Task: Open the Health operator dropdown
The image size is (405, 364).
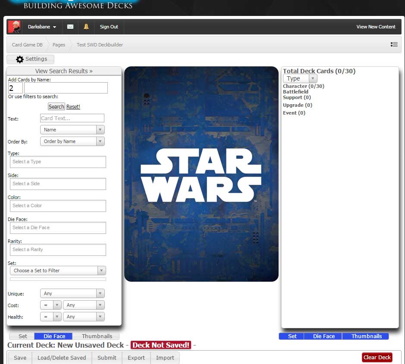Action: click(x=50, y=317)
